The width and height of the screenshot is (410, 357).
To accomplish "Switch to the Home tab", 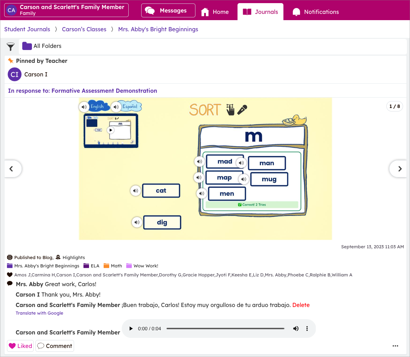I will [x=215, y=11].
